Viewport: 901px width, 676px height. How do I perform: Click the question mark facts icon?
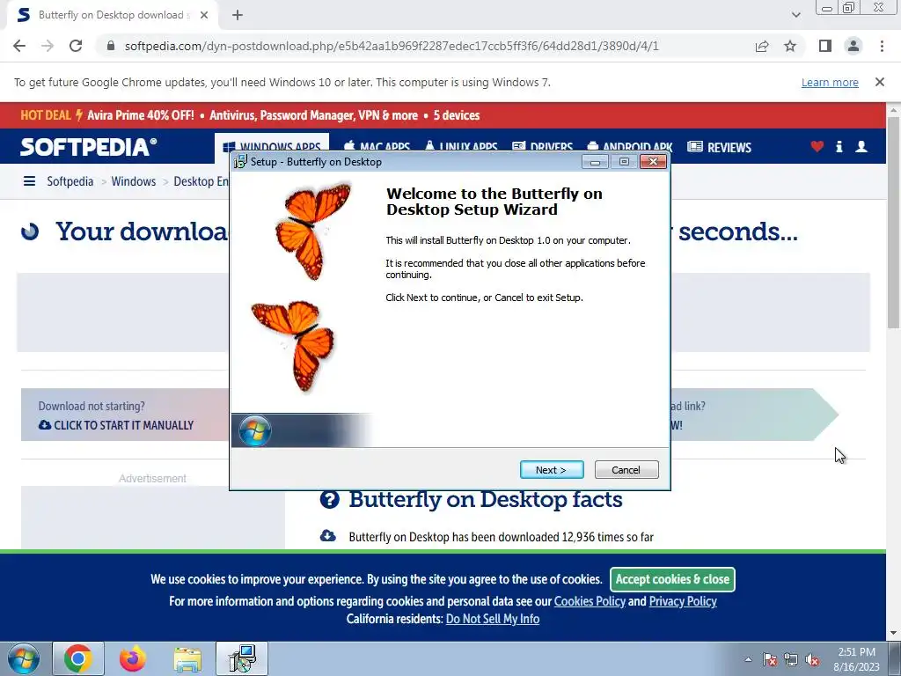tap(330, 500)
